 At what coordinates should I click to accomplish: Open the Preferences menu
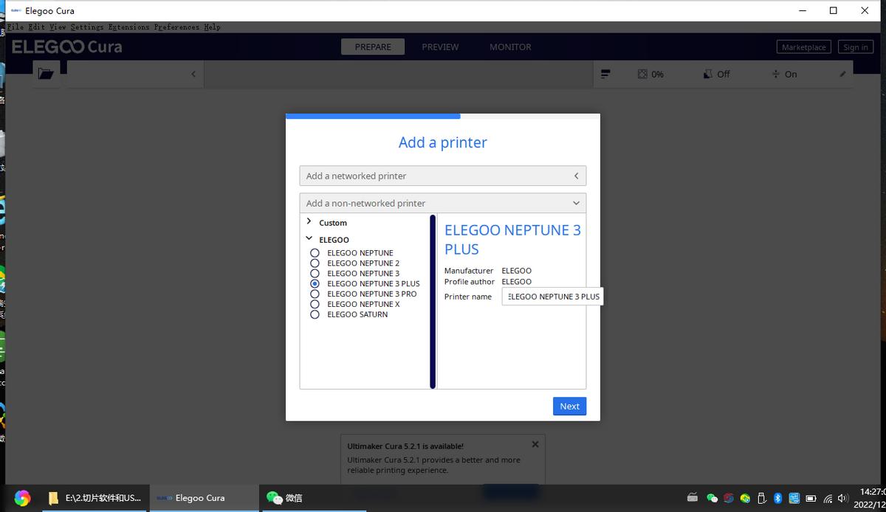(176, 27)
